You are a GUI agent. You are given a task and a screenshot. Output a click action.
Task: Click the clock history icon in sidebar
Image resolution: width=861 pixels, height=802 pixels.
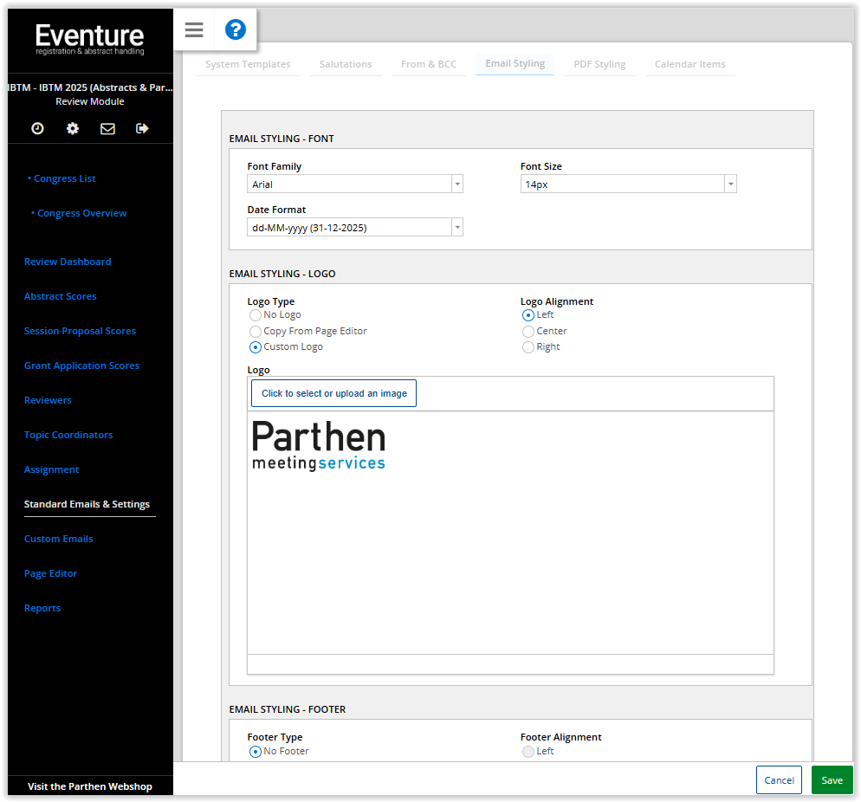pyautogui.click(x=37, y=128)
